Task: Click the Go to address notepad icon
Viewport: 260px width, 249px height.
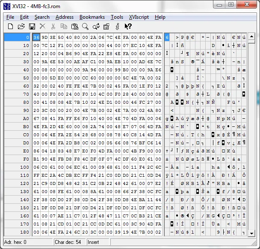Action: click(x=106, y=26)
